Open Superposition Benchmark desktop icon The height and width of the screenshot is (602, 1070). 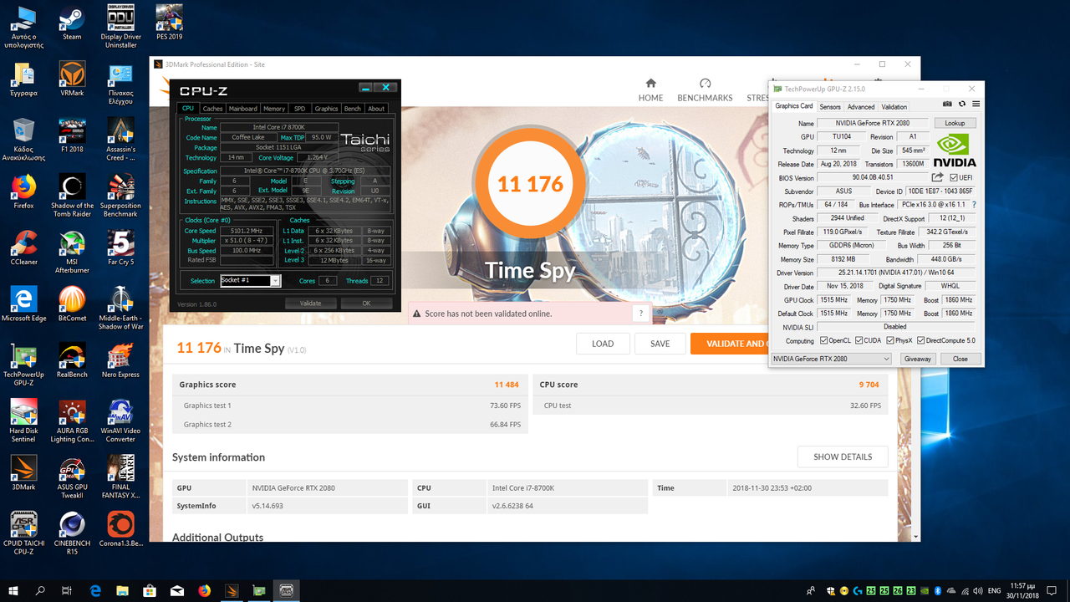tap(121, 196)
